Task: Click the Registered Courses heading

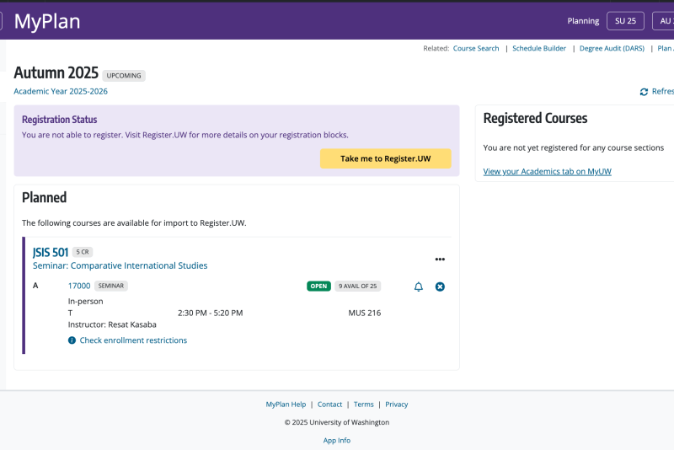Action: tap(535, 118)
